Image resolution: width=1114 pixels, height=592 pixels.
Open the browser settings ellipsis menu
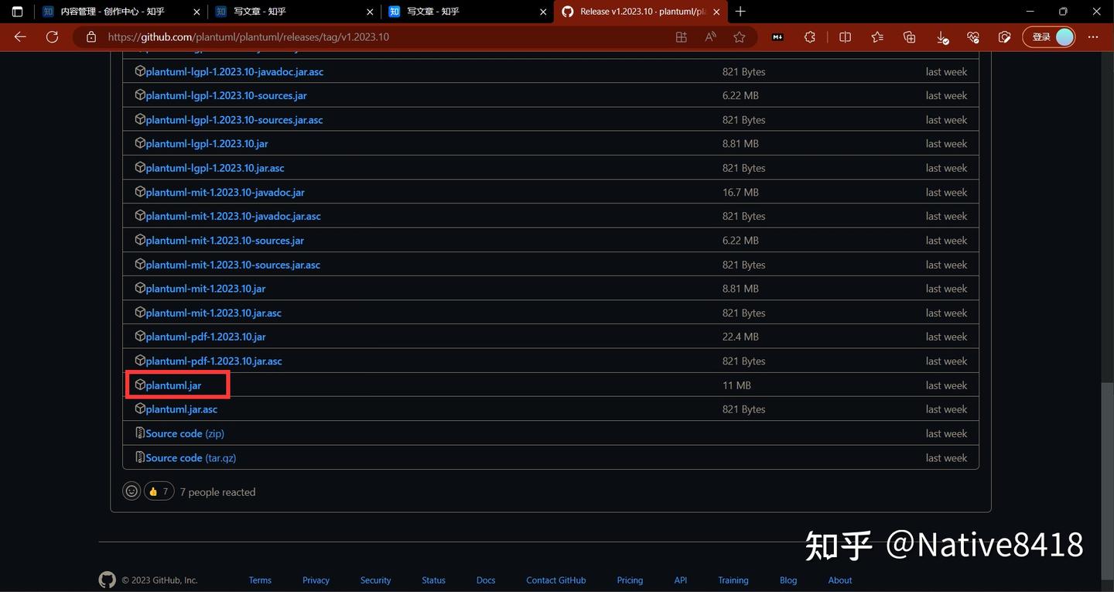(1092, 36)
